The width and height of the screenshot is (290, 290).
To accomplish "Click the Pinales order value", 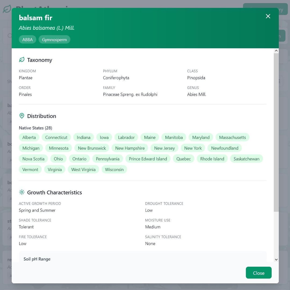I will [x=25, y=94].
